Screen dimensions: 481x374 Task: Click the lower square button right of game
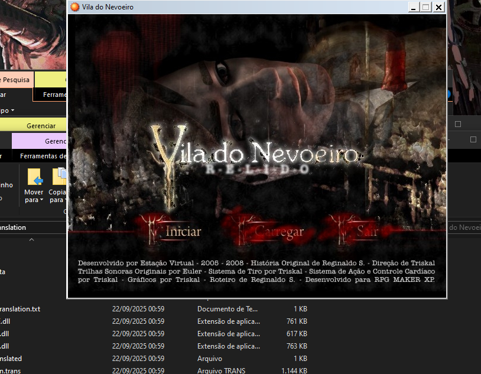click(473, 139)
